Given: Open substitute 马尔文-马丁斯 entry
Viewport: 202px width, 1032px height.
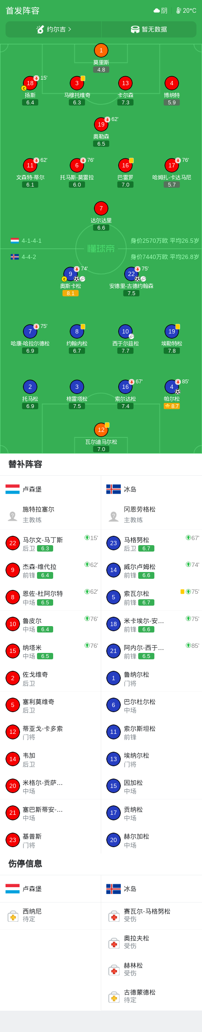Looking at the screenshot, I should pos(51,543).
